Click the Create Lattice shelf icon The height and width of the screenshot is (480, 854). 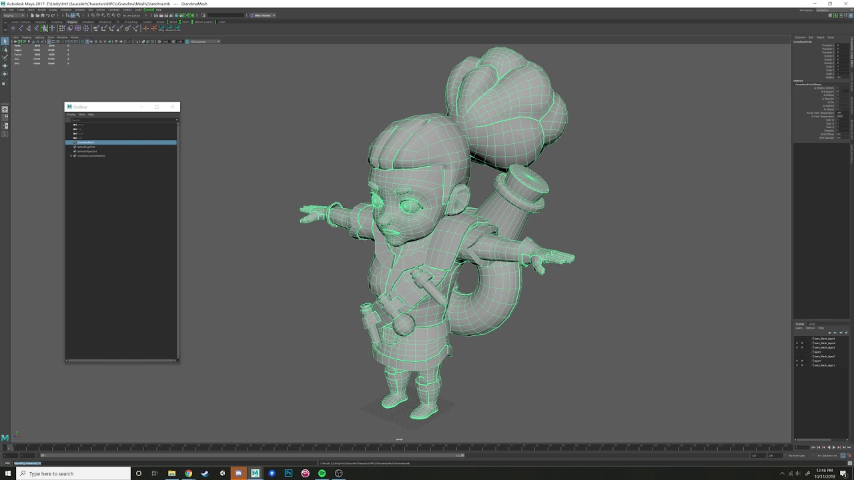(78, 28)
